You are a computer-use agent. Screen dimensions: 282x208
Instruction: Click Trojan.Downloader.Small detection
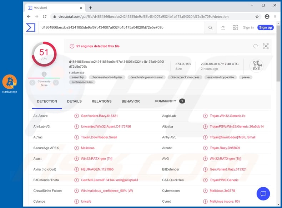99,137
